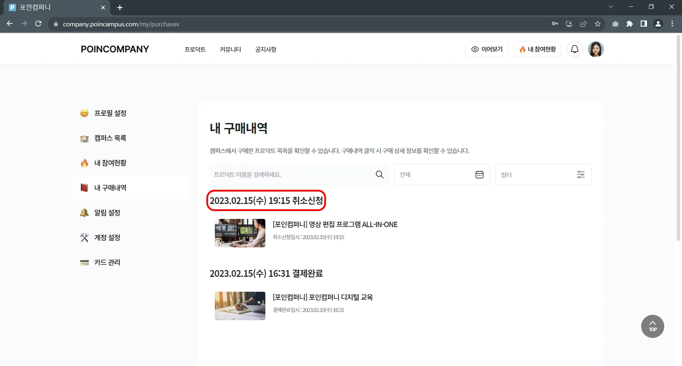Image resolution: width=682 pixels, height=366 pixels.
Task: Click the calendar icon in date field
Action: [x=479, y=174]
